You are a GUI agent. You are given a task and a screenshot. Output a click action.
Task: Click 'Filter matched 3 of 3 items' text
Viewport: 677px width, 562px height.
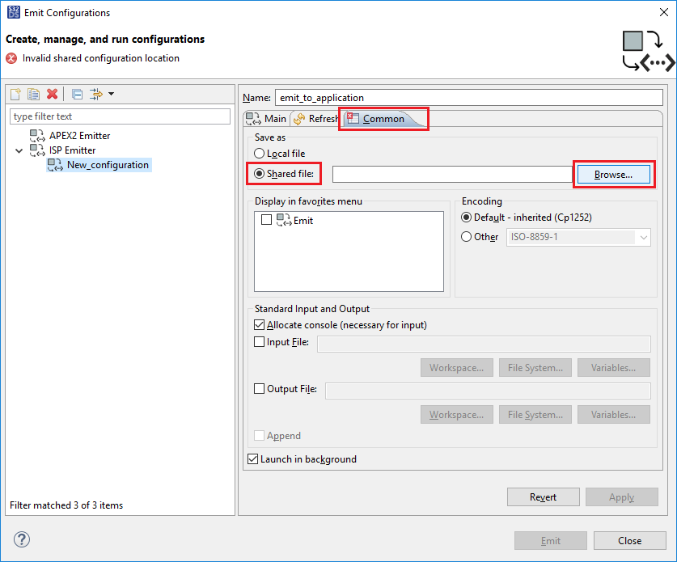pyautogui.click(x=66, y=505)
